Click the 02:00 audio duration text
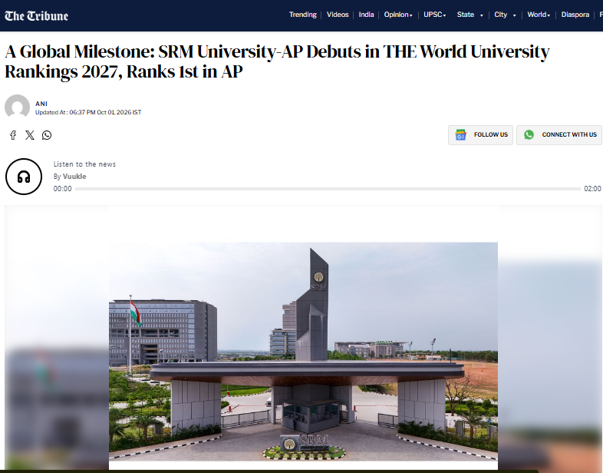This screenshot has height=473, width=603. coord(592,189)
